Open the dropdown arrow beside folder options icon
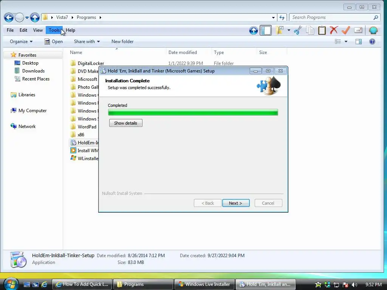Viewport: 387px width, 290px height. tap(289, 30)
